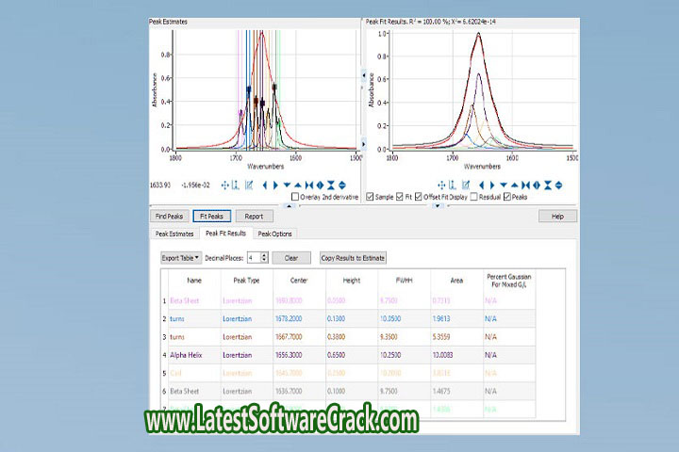Image resolution: width=679 pixels, height=452 pixels.
Task: Click the scroll-left arrow under Peak Estimates plot
Action: (x=264, y=186)
